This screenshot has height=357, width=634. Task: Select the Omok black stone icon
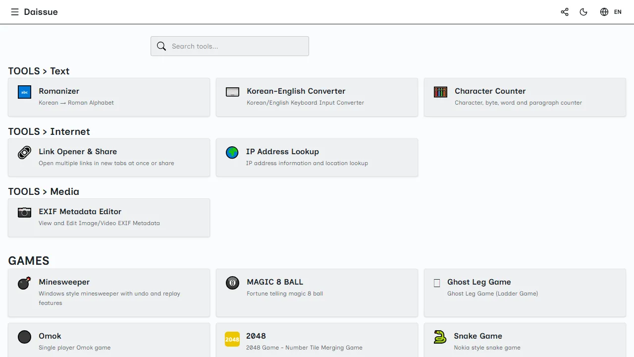tap(24, 337)
